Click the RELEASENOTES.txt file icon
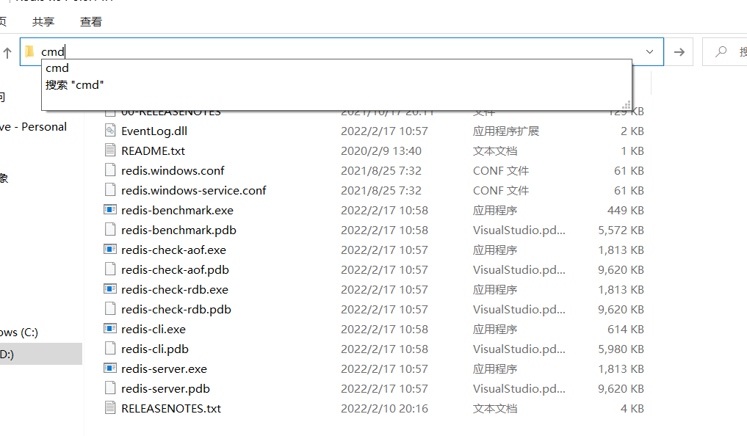 (x=110, y=408)
